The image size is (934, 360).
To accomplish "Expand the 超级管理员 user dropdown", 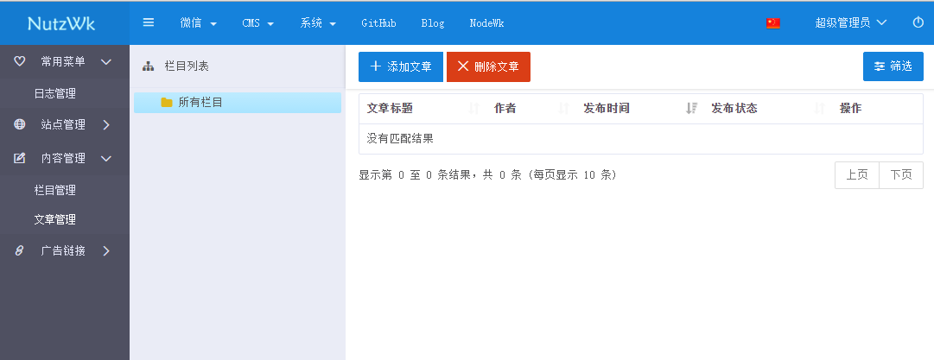I will [851, 23].
